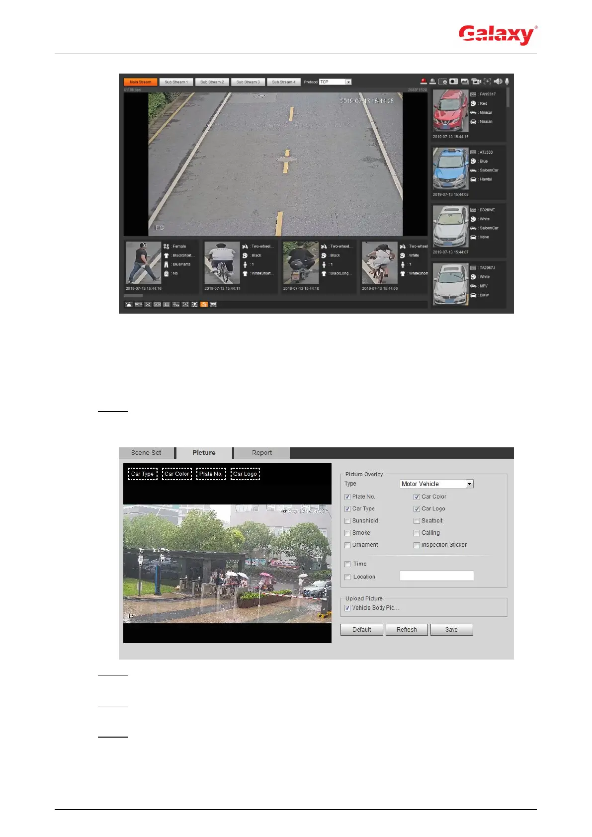Image resolution: width=592 pixels, height=837 pixels.
Task: Toggle the audio speaker icon
Action: (x=498, y=81)
